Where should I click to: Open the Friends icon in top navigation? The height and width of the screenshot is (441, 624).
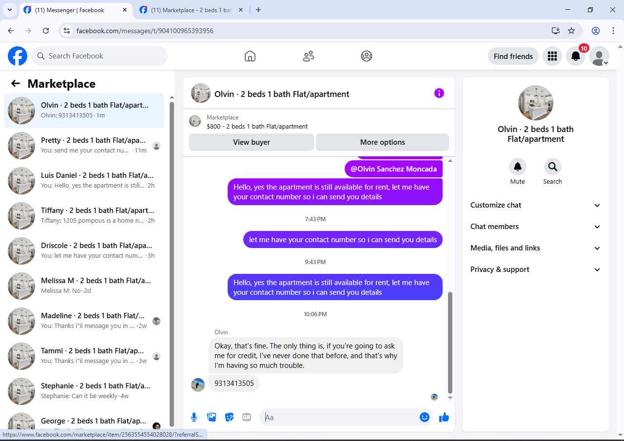point(309,56)
